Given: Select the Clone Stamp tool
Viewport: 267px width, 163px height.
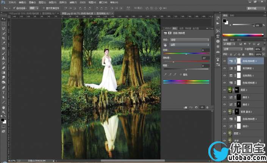Looking at the screenshot, I should pyautogui.click(x=3, y=58).
